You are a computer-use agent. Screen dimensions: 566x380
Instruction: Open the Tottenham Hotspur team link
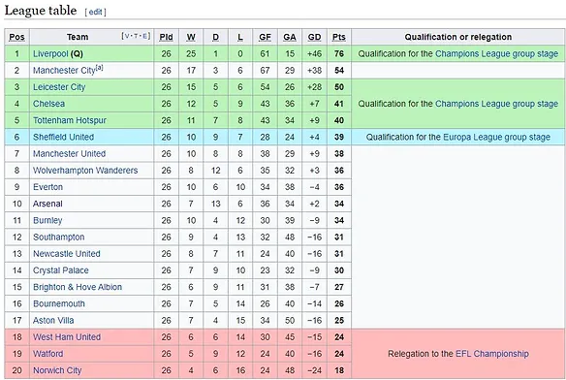(70, 120)
